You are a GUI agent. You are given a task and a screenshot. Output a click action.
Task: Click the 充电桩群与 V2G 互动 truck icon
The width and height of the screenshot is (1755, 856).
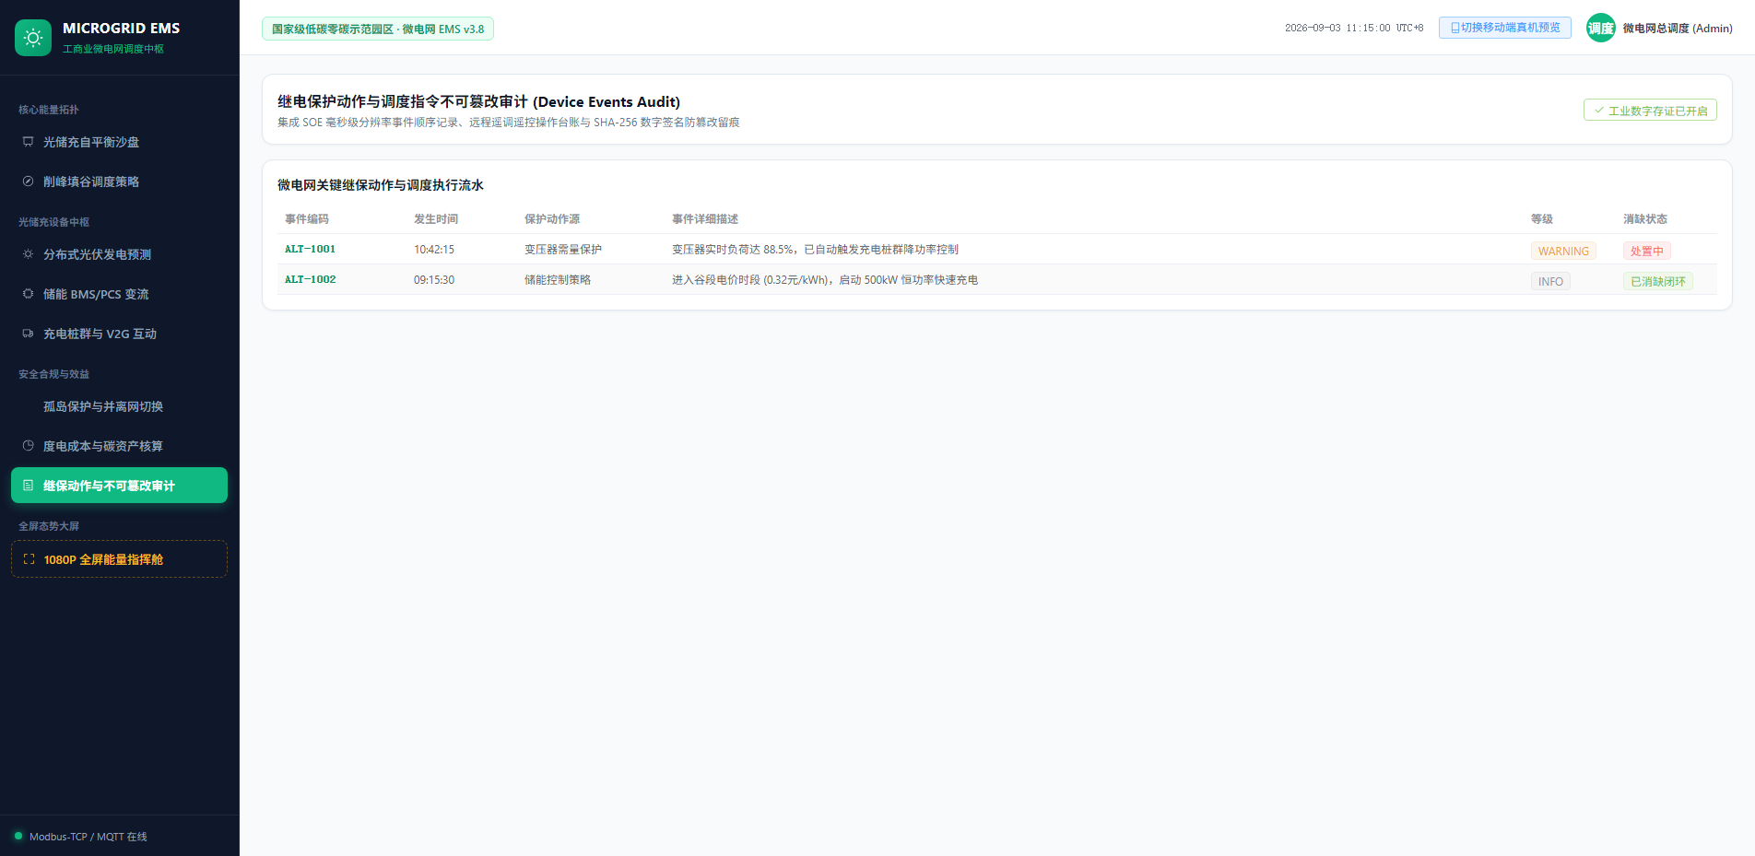pyautogui.click(x=29, y=334)
